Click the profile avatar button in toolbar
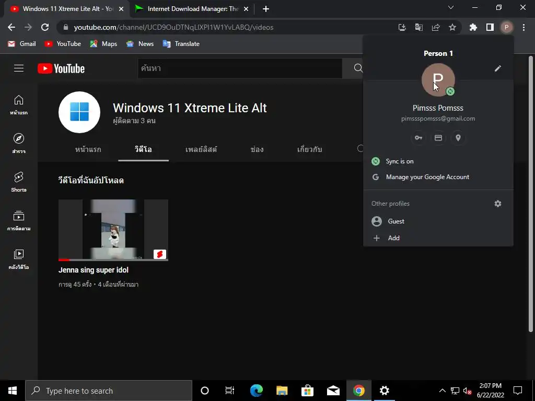The image size is (535, 401). [x=507, y=27]
